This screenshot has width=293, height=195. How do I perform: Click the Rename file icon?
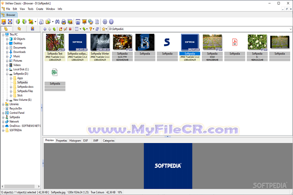pos(65,29)
